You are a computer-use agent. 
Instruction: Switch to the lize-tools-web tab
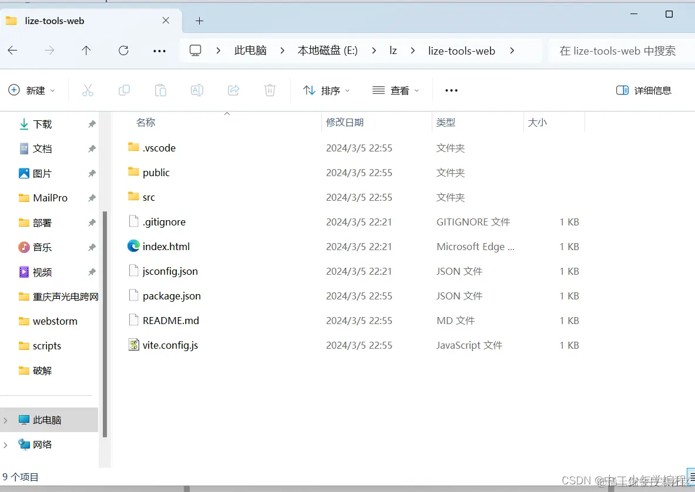(82, 21)
